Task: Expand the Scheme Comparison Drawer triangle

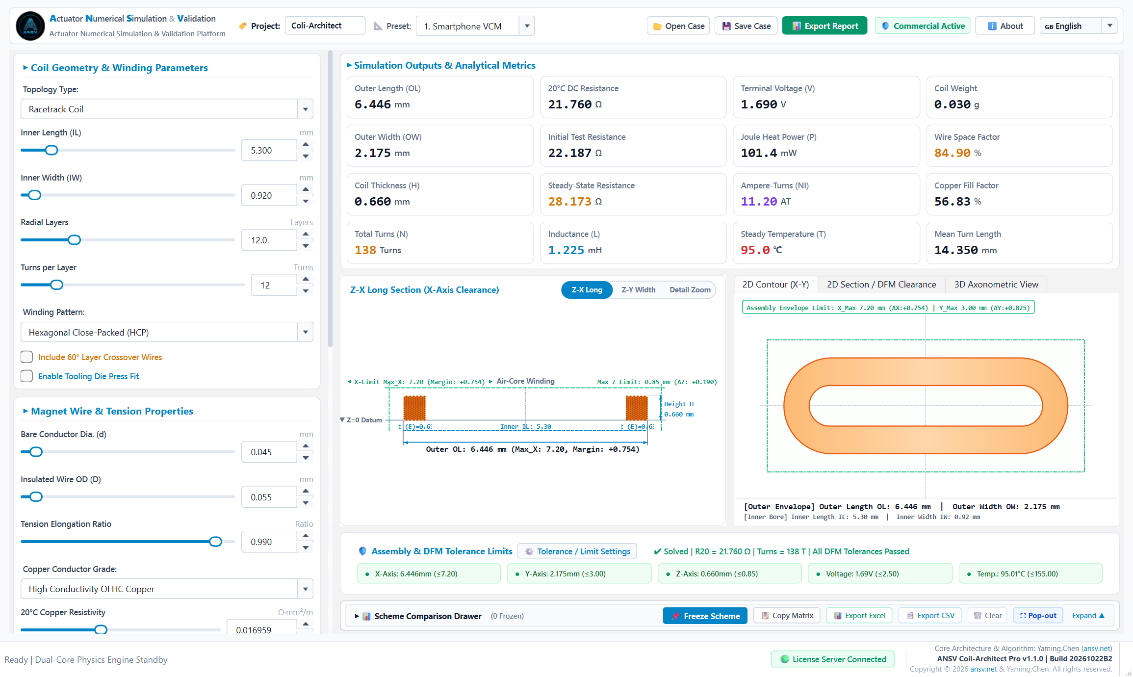Action: point(357,616)
